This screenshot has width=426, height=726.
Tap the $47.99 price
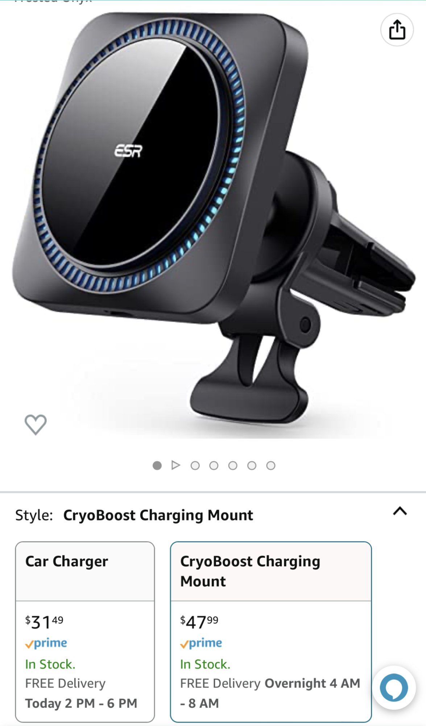click(x=199, y=622)
